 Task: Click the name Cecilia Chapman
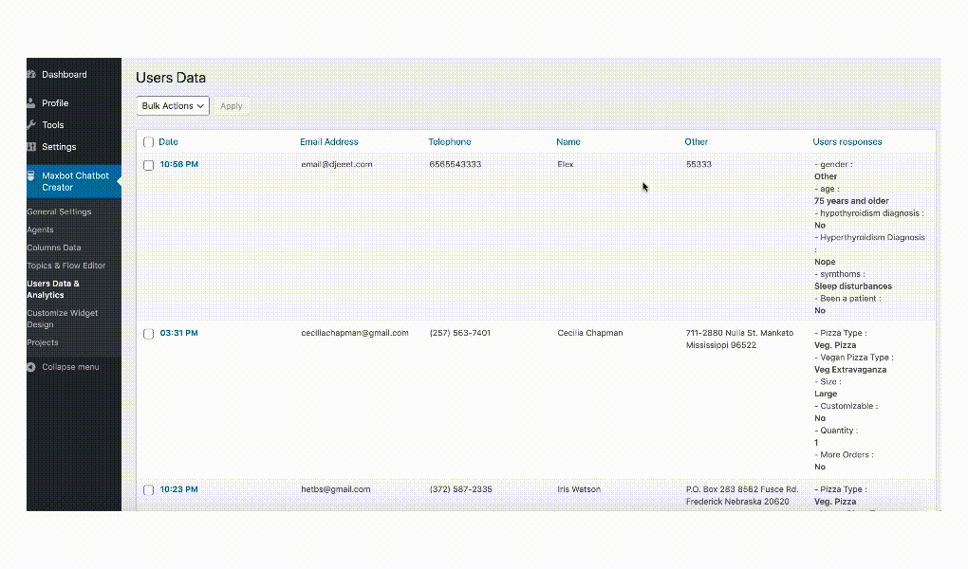[x=590, y=333]
